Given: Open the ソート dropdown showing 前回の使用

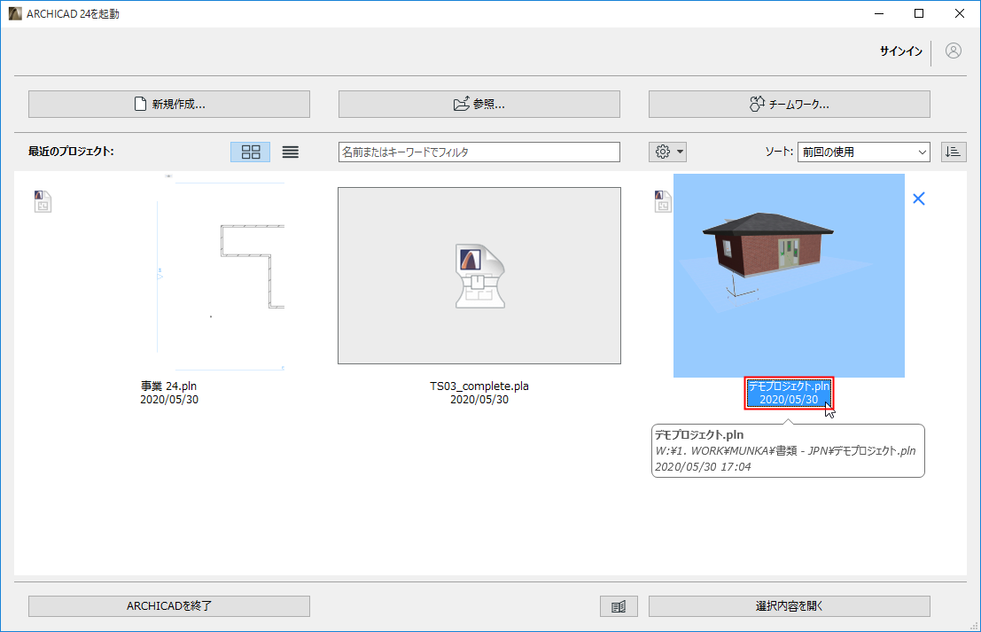Looking at the screenshot, I should pyautogui.click(x=863, y=151).
